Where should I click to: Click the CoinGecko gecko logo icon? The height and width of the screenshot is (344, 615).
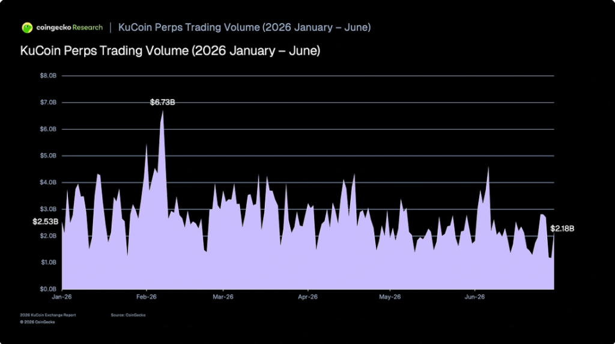click(x=27, y=28)
